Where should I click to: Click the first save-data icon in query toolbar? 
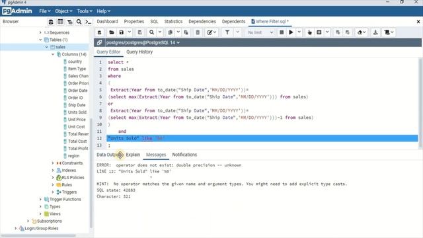[100, 32]
